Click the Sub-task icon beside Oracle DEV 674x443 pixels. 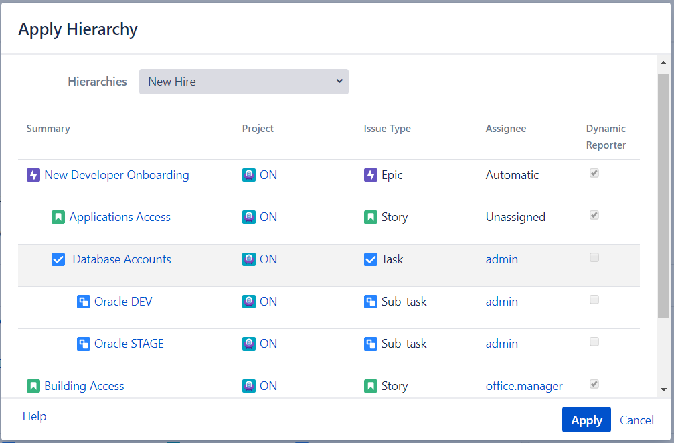(84, 302)
